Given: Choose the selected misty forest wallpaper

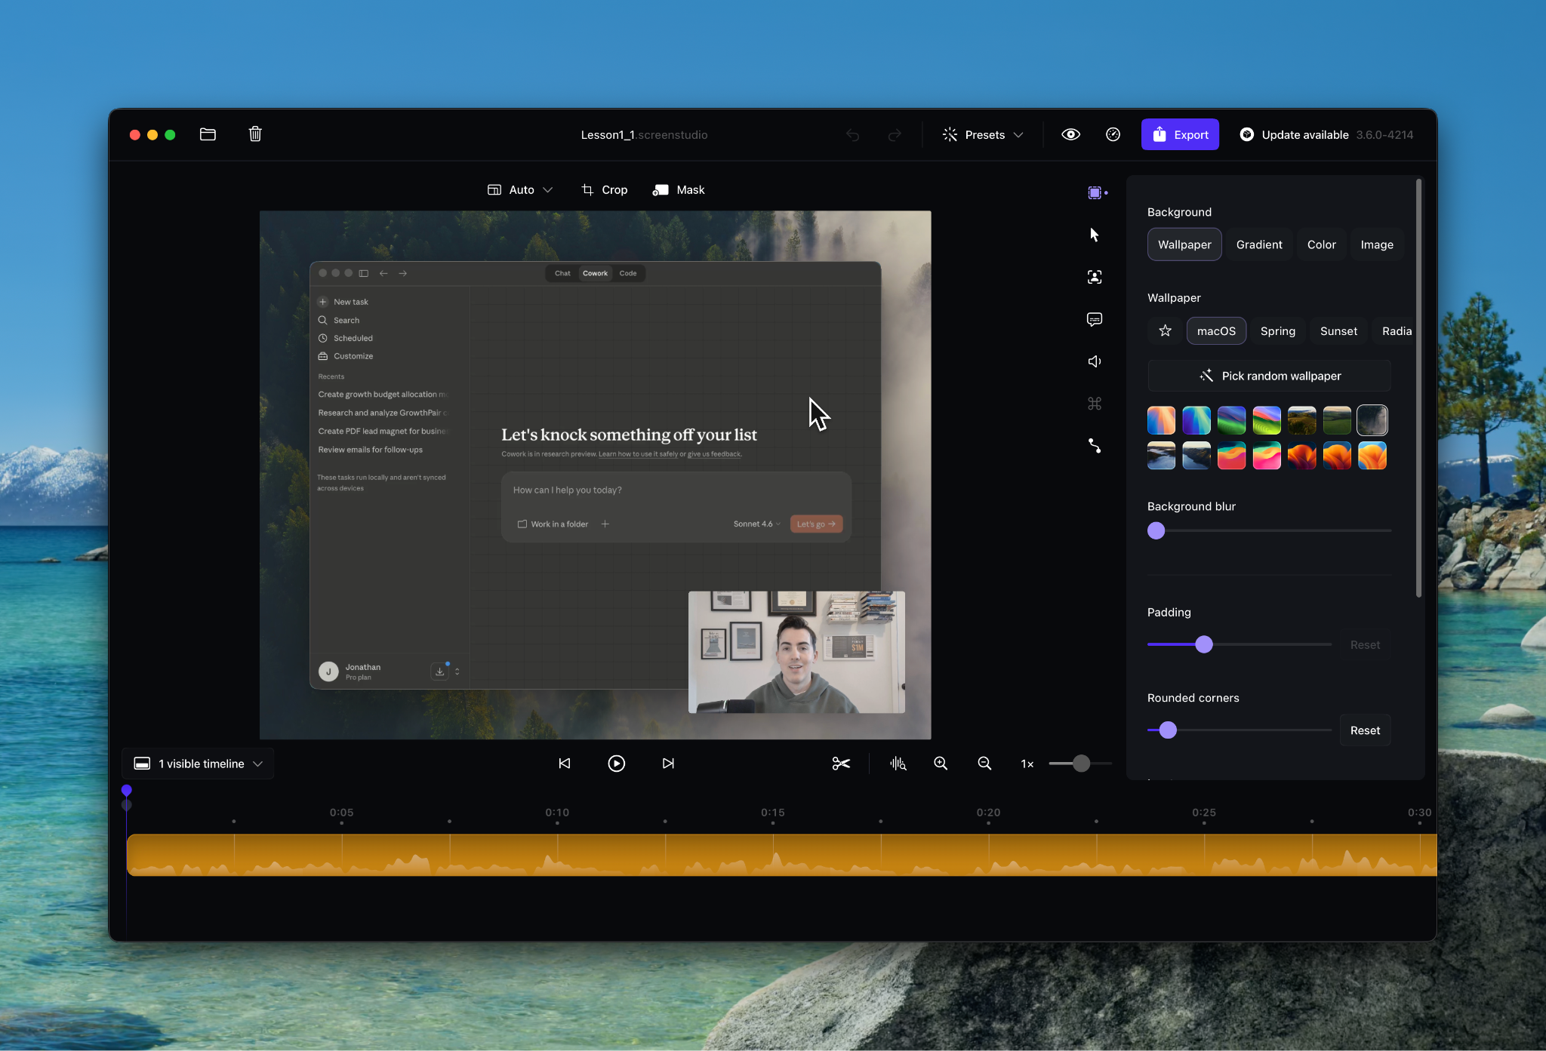Looking at the screenshot, I should (1372, 420).
